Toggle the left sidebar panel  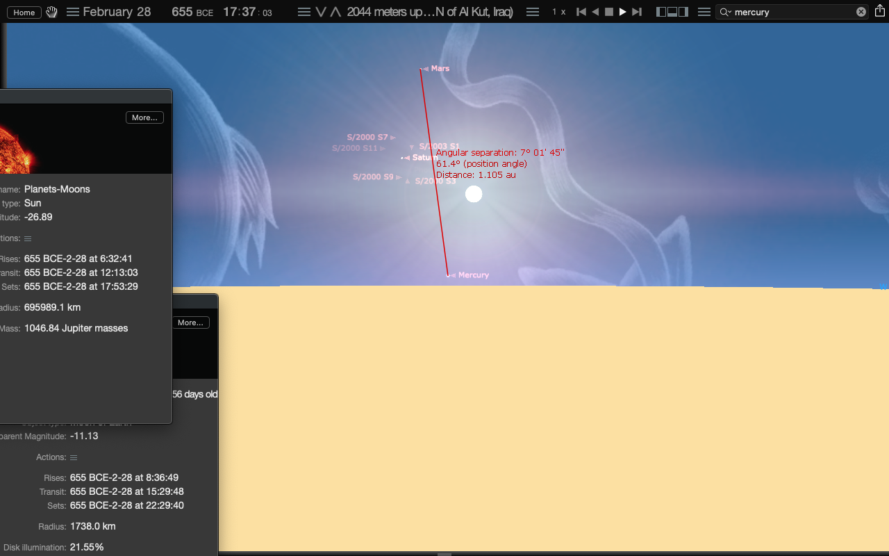coord(661,12)
